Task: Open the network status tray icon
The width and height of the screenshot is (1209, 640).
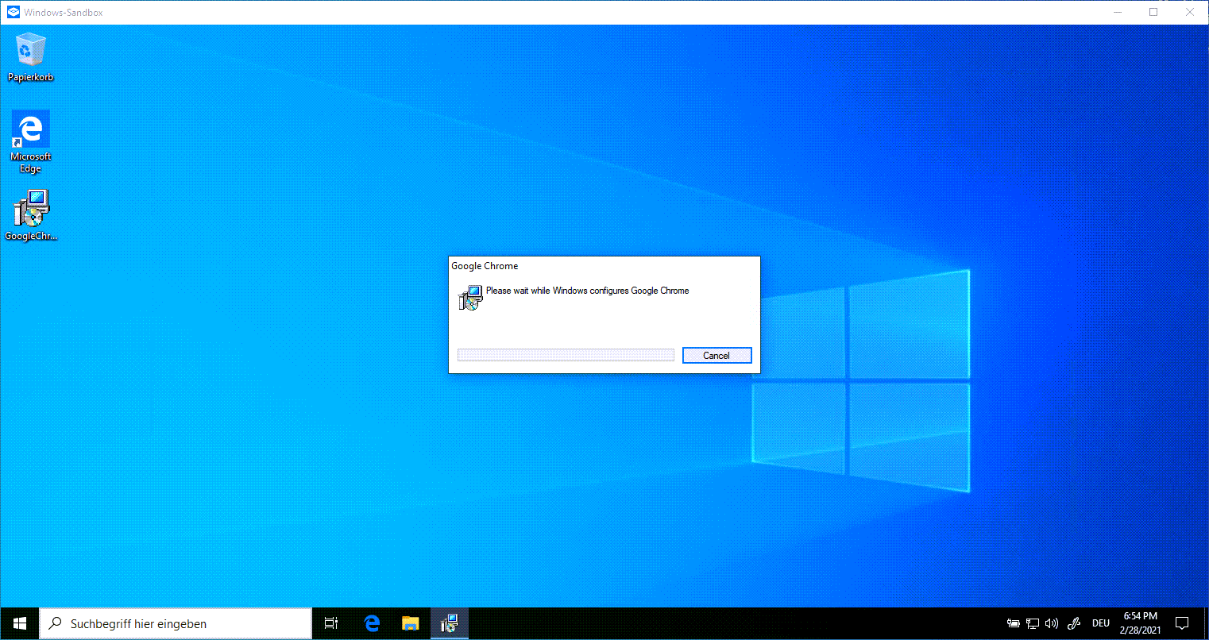Action: point(1033,623)
